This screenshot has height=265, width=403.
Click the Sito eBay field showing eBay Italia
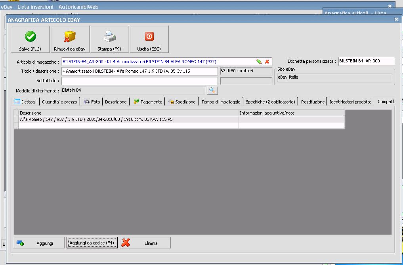click(334, 77)
